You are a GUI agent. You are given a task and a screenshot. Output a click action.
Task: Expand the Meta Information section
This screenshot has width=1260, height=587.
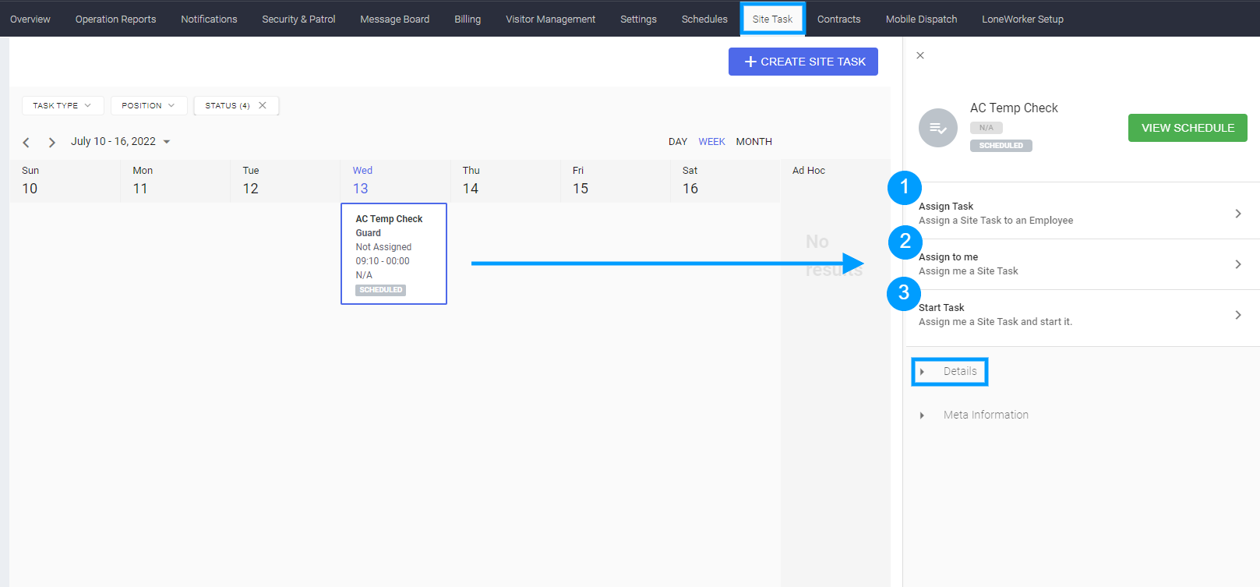(975, 415)
